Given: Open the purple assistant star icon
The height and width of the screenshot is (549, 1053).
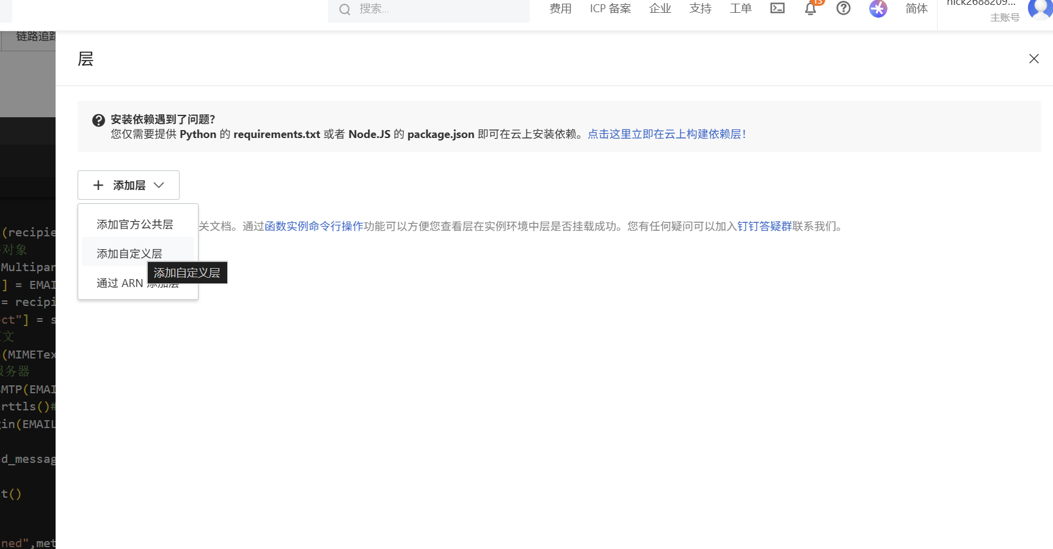Looking at the screenshot, I should point(878,9).
